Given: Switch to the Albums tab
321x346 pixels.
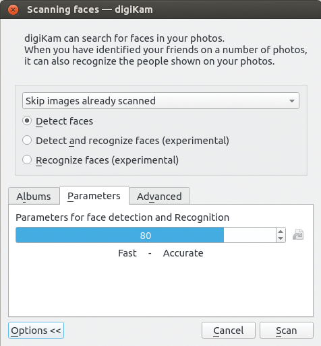Looking at the screenshot, I should point(34,197).
